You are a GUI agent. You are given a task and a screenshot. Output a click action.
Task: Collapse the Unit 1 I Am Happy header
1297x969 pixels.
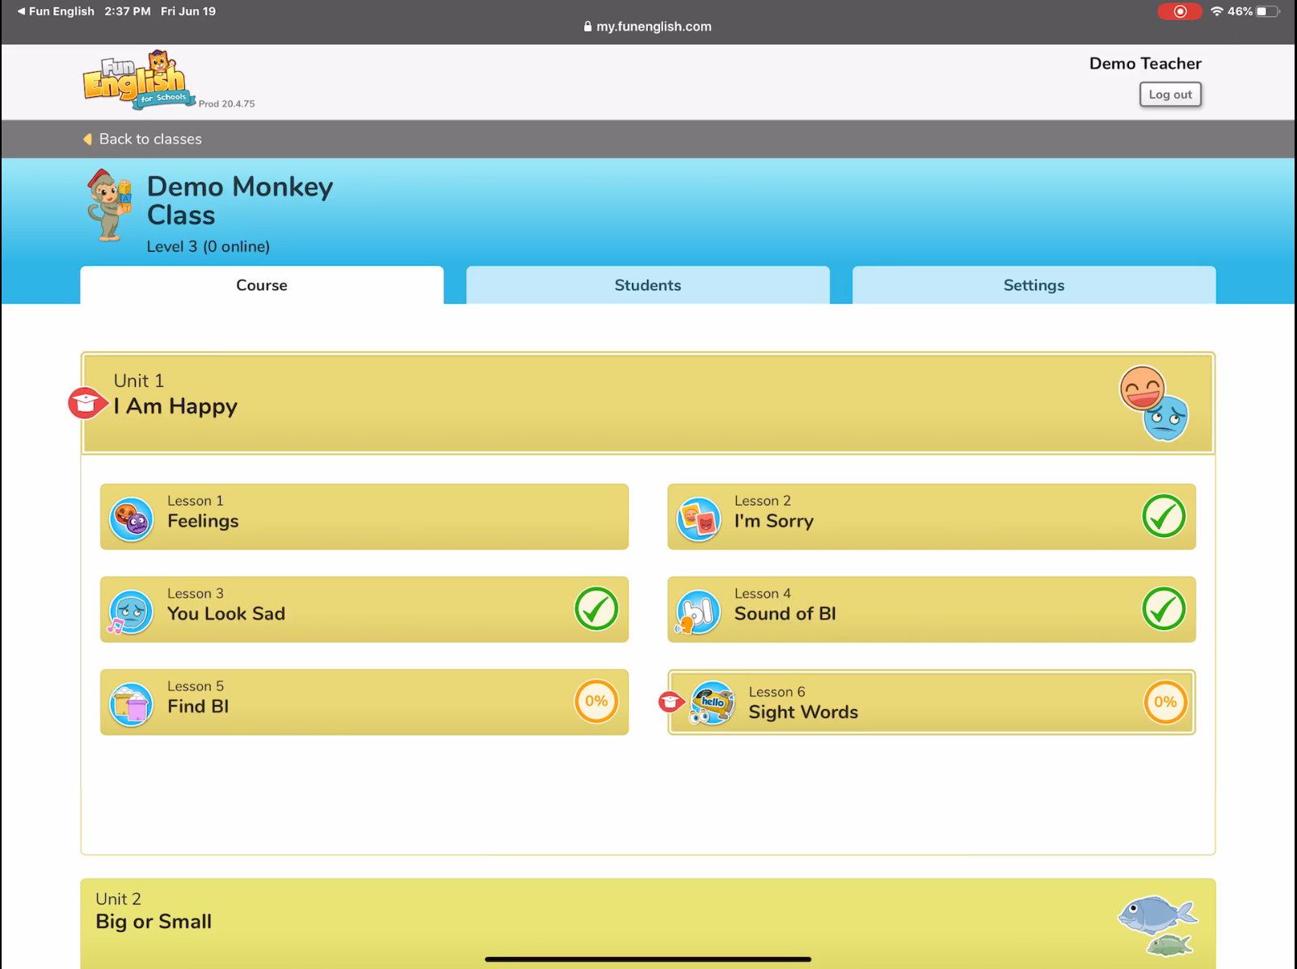[648, 403]
